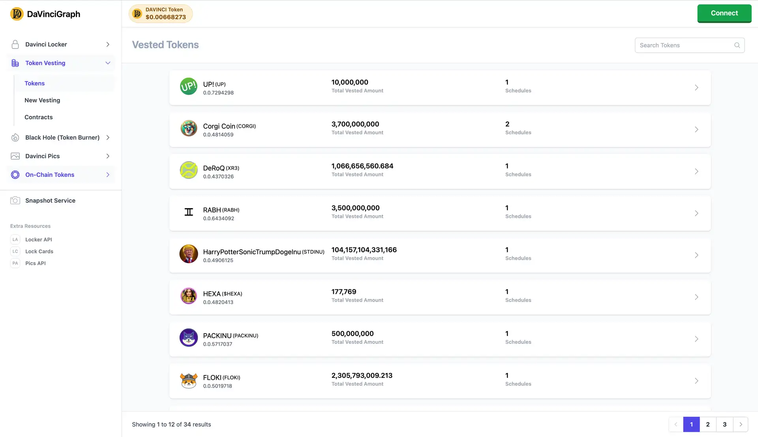Viewport: 758px width, 437px height.
Task: Click the DaVinciGraph logo icon
Action: coord(17,14)
